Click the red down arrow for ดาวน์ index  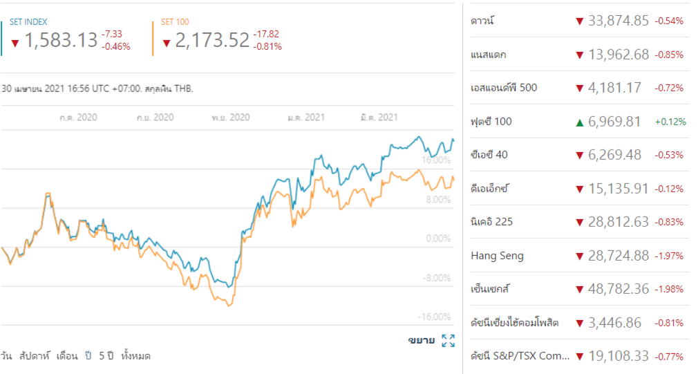tap(579, 21)
